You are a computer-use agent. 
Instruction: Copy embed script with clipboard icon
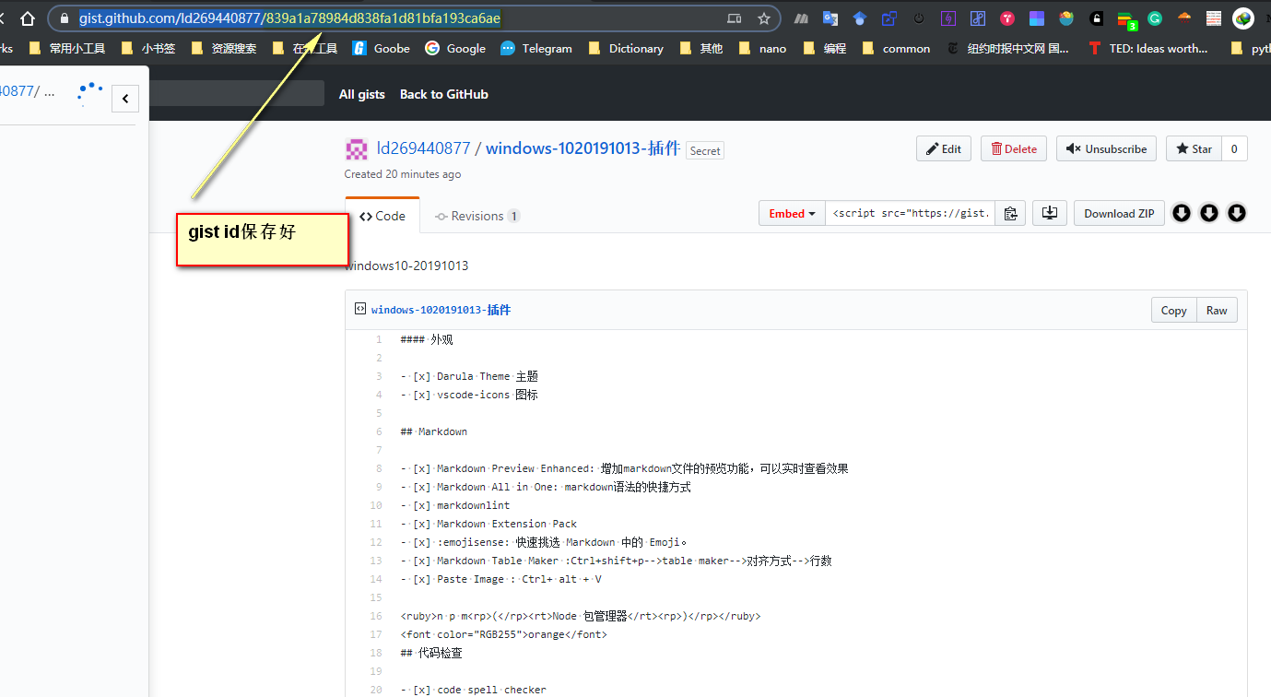[x=1010, y=213]
